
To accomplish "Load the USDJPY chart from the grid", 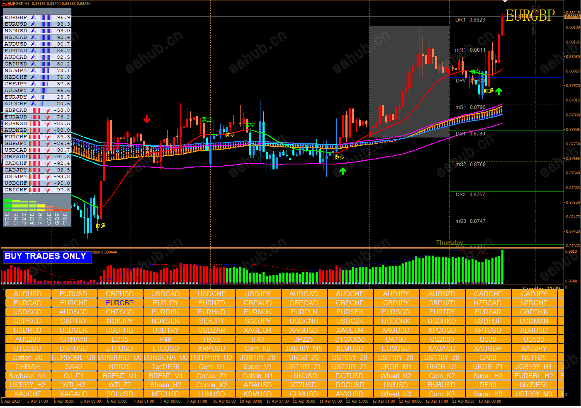I will [x=258, y=294].
